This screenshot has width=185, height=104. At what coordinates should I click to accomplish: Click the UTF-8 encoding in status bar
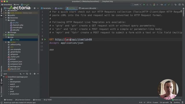pos(149,103)
